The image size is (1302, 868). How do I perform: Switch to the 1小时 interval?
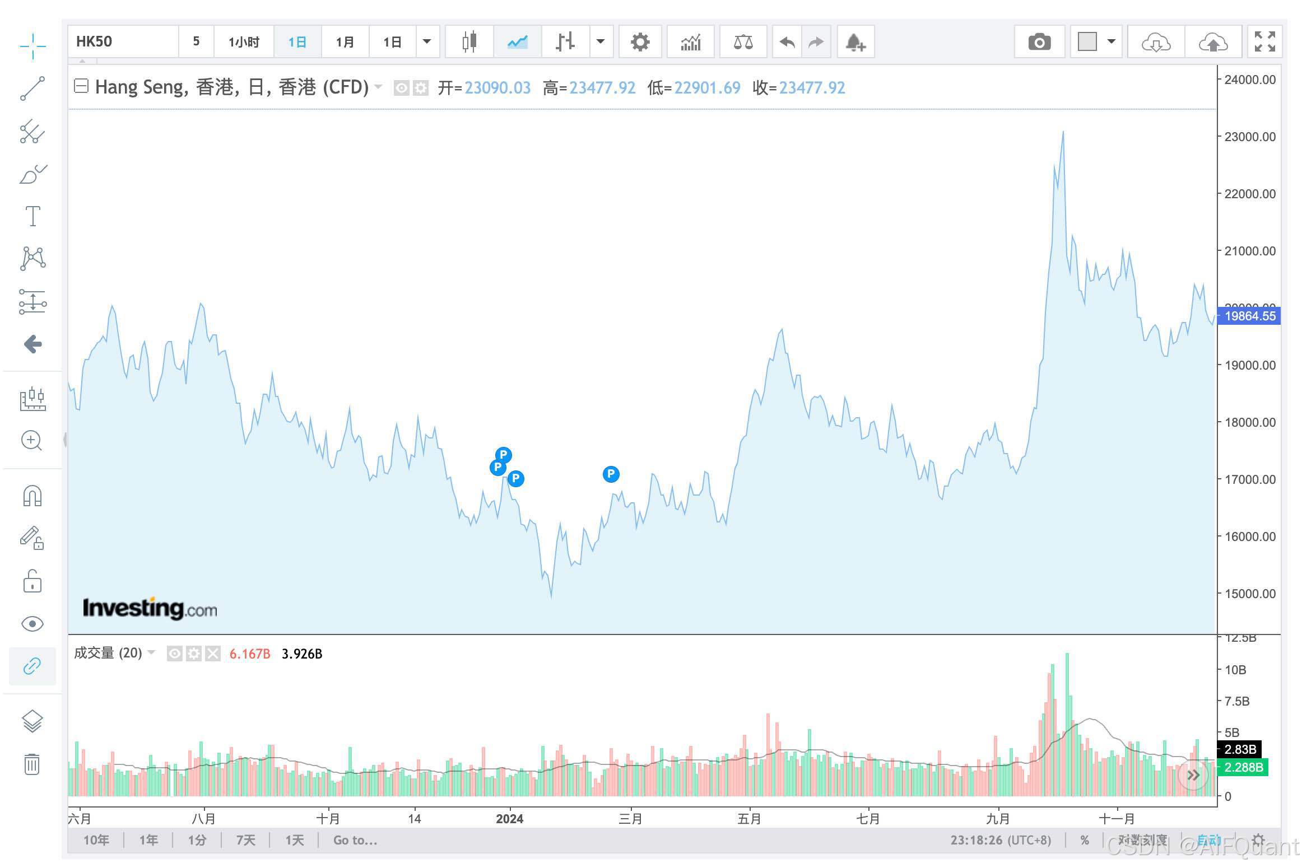coord(244,42)
